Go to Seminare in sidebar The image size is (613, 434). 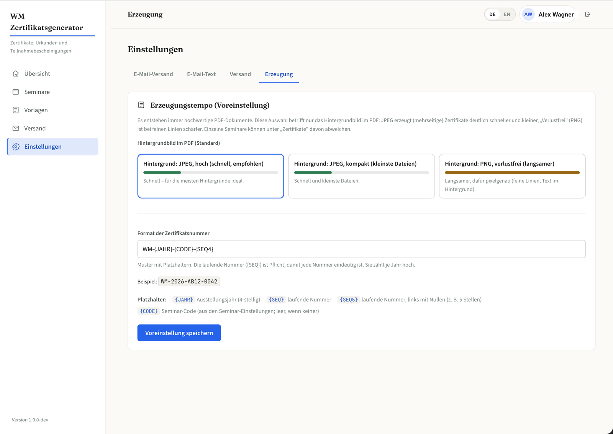tap(52, 92)
